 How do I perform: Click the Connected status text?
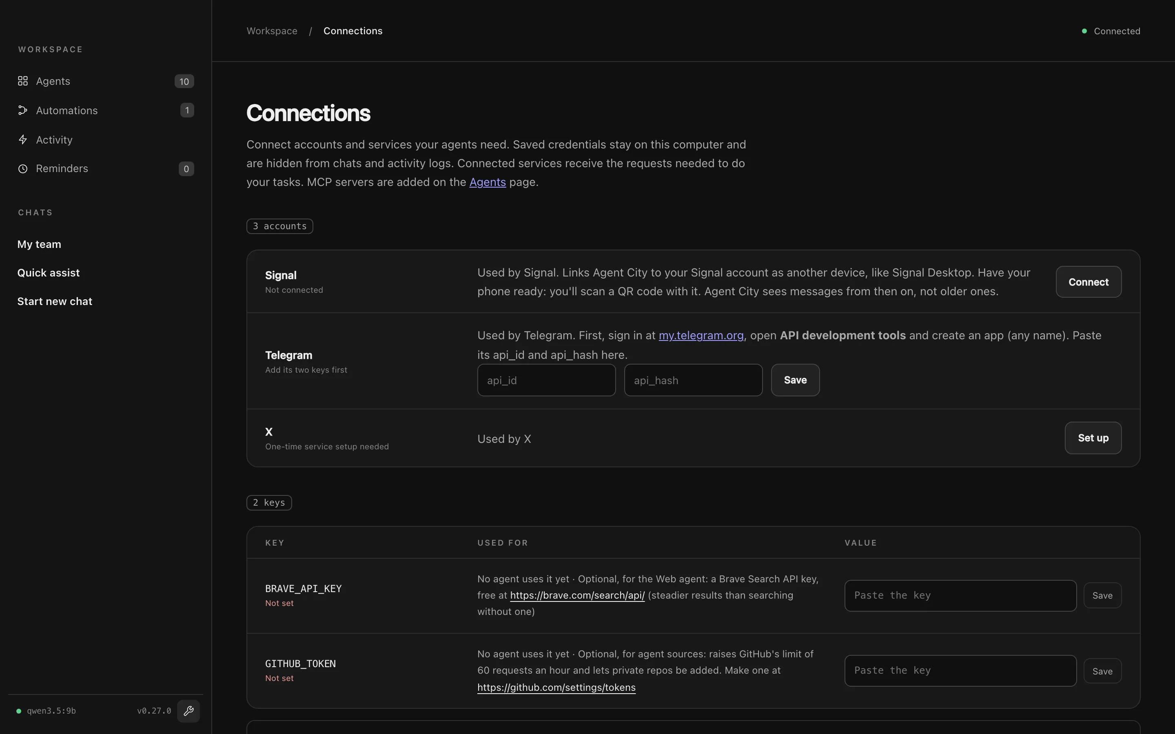tap(1117, 31)
